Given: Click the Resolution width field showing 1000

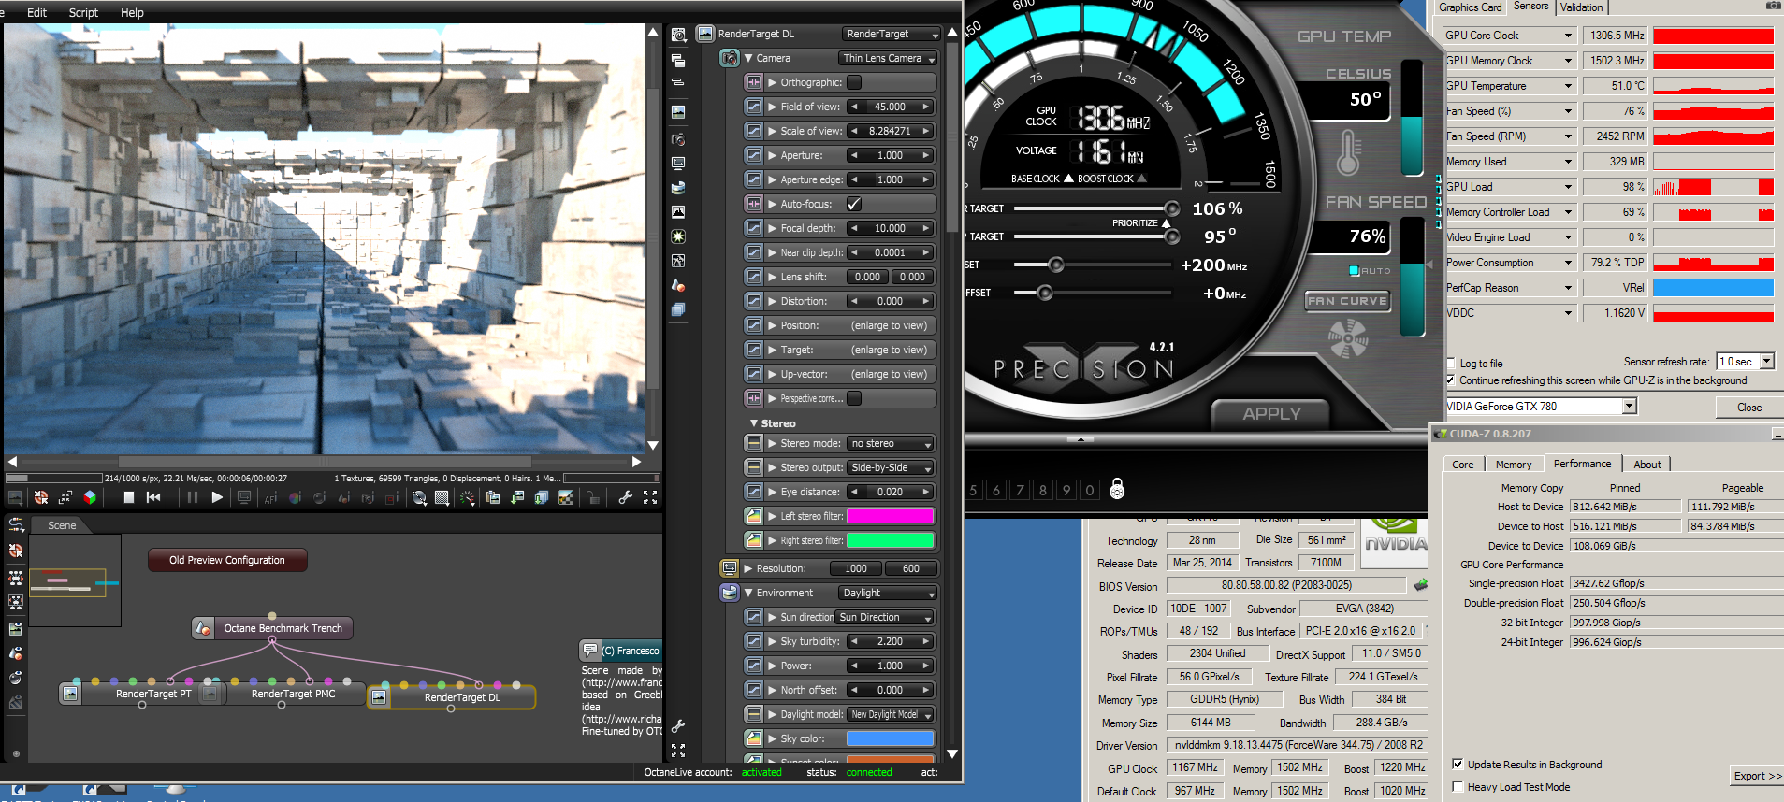Looking at the screenshot, I should [855, 568].
